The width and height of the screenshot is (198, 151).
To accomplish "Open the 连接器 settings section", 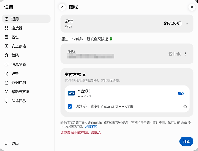I will point(26,28).
